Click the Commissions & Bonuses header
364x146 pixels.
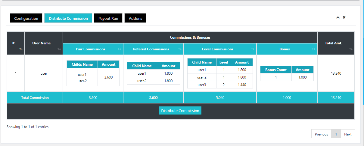190,37
